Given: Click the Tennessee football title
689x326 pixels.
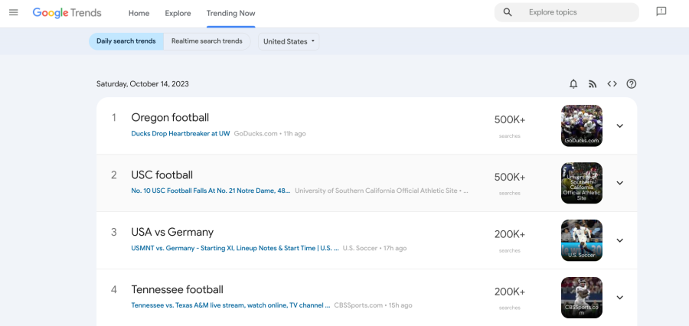Looking at the screenshot, I should [x=177, y=289].
